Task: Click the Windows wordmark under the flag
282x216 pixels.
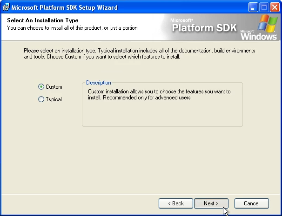Action: point(259,36)
